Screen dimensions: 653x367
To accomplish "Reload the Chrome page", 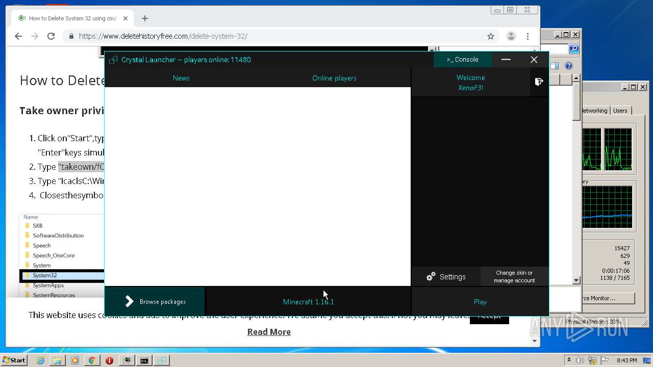I will point(51,36).
